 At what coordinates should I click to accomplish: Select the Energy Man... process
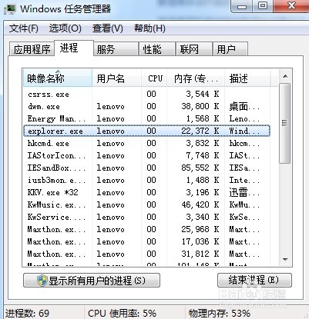click(146, 118)
